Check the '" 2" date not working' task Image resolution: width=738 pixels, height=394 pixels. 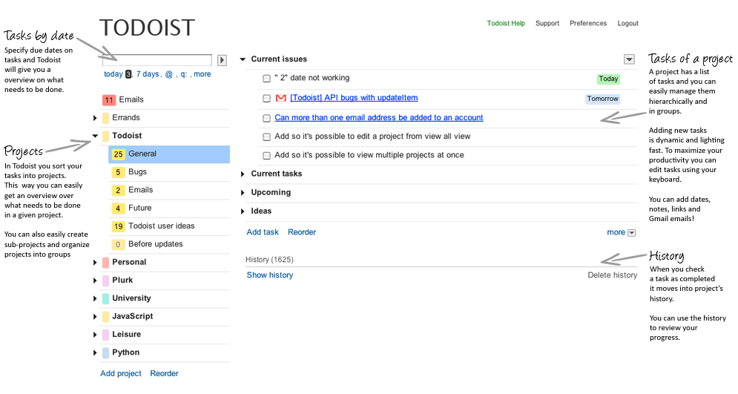tap(266, 79)
